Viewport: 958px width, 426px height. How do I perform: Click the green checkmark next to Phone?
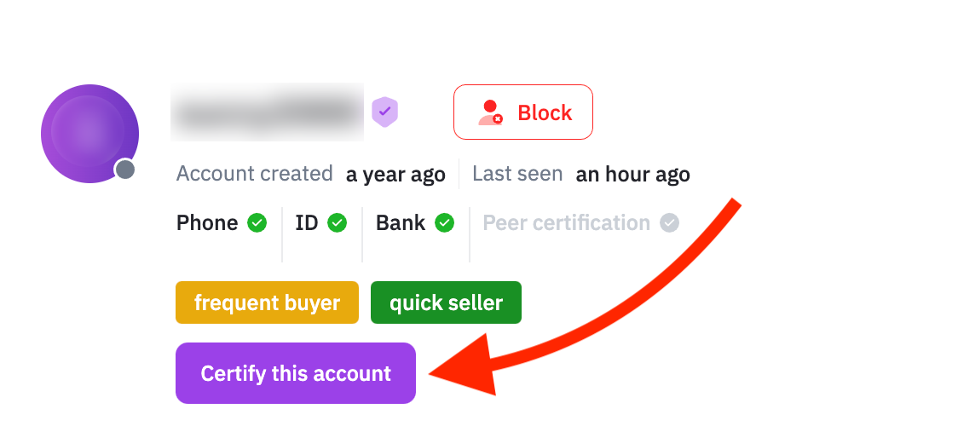tap(257, 223)
